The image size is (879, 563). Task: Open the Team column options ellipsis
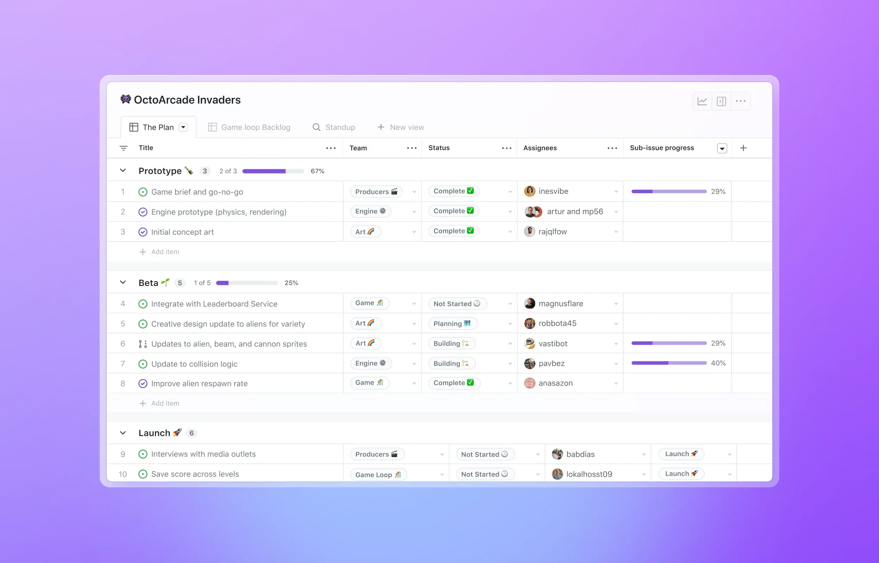[x=411, y=148]
